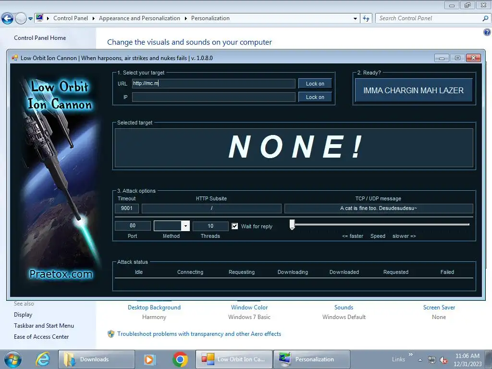
Task: Click the NONE! selected target display
Action: click(x=294, y=148)
